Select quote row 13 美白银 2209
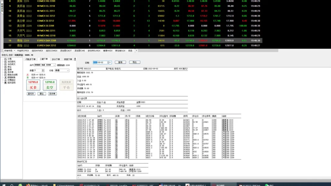 [x=133, y=26]
